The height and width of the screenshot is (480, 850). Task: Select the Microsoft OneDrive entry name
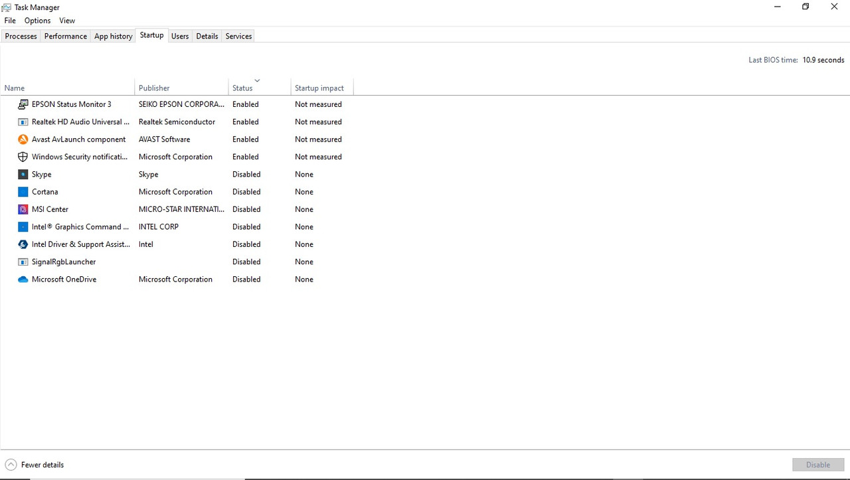tap(64, 280)
